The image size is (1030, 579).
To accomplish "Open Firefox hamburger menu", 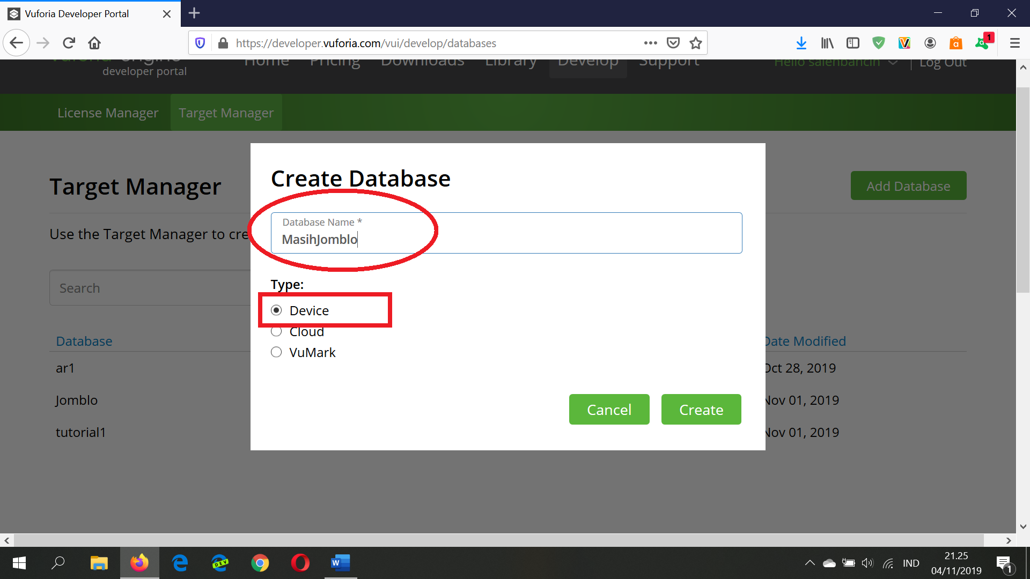I will (x=1014, y=43).
